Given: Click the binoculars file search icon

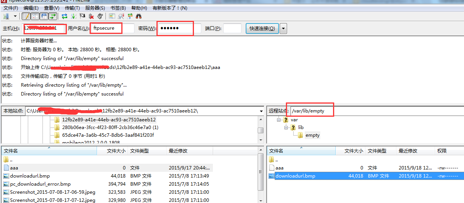Looking at the screenshot, I should point(139,16).
